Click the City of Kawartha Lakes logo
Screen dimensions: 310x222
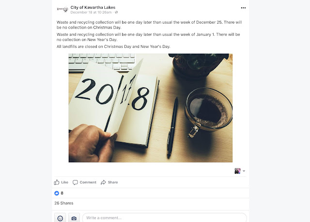click(x=62, y=9)
